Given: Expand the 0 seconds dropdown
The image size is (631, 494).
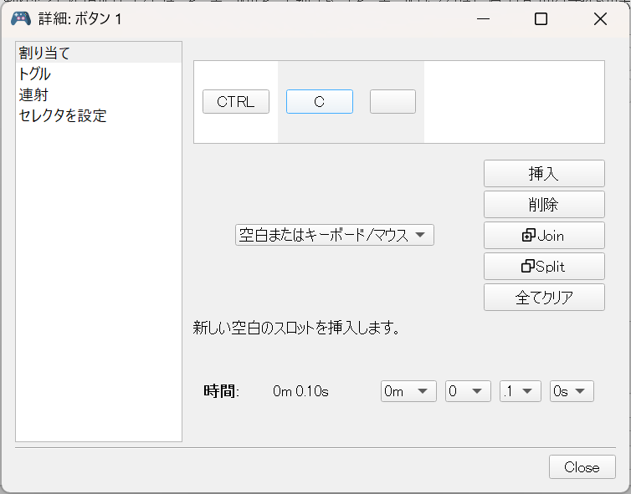Looking at the screenshot, I should (468, 391).
